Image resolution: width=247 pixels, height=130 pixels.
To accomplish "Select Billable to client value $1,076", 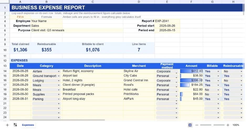I will (x=93, y=50).
